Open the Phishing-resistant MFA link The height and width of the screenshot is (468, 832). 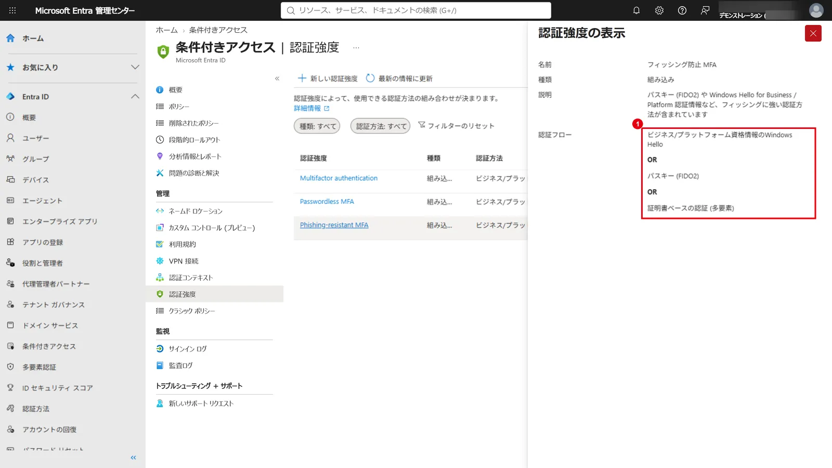(x=334, y=225)
